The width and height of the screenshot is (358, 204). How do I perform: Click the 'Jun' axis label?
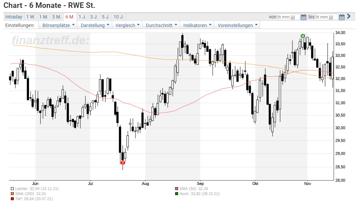tap(35, 184)
